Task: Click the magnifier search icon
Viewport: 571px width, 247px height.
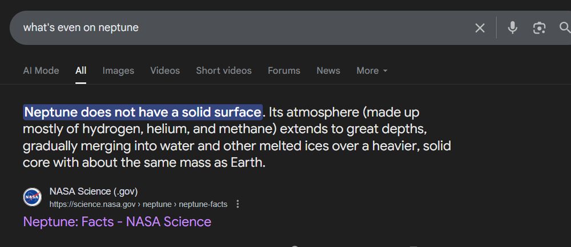Action: (565, 28)
